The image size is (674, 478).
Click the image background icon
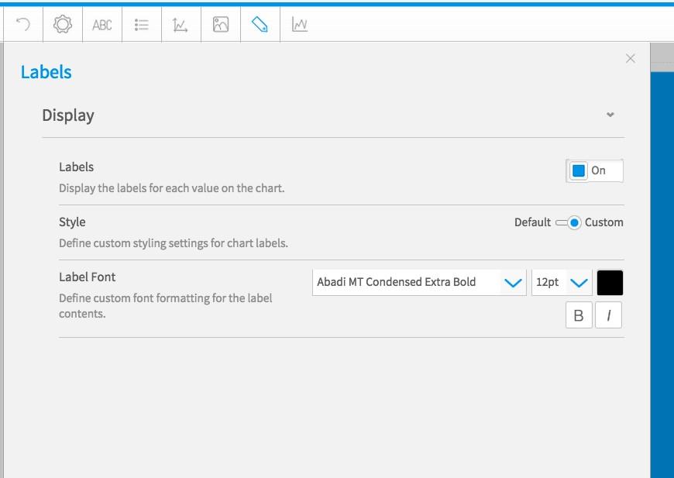221,25
